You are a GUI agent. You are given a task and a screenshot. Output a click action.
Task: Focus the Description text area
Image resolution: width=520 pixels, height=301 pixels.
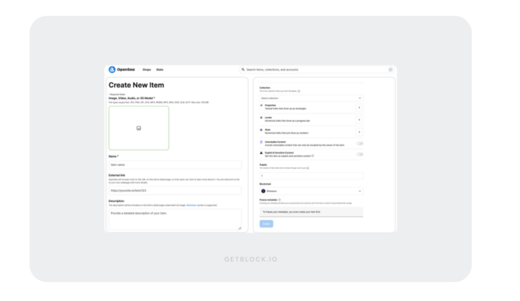175,219
